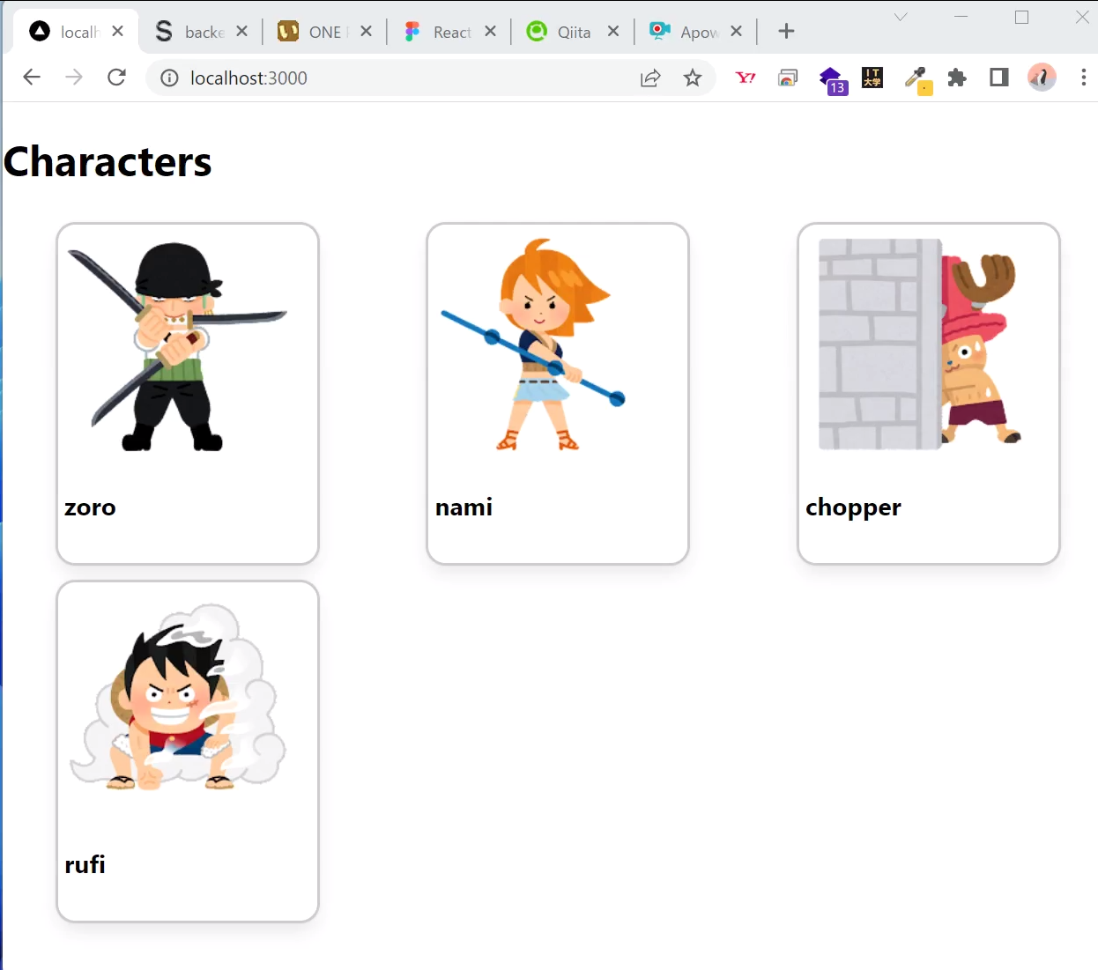Open the Yahoo extension icon

point(746,78)
